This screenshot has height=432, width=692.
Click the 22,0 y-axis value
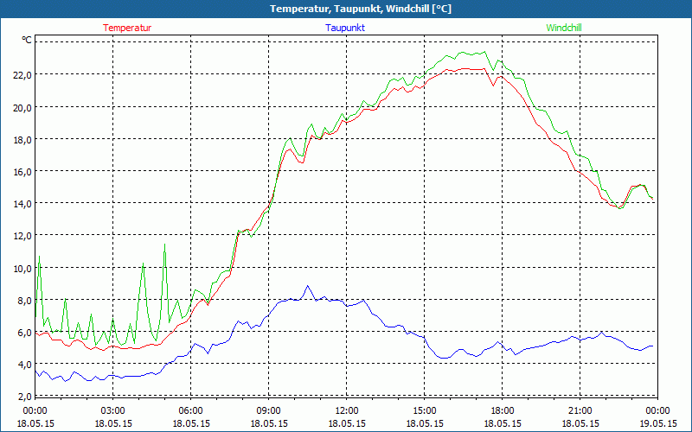tap(22, 75)
